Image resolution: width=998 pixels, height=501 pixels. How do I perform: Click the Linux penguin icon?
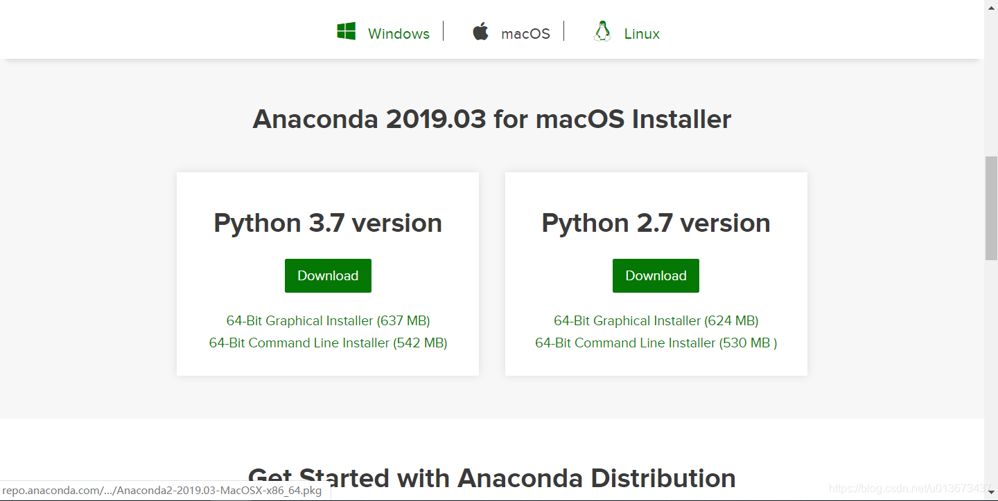pos(602,31)
